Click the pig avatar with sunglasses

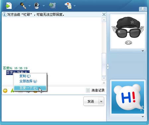click(x=128, y=31)
